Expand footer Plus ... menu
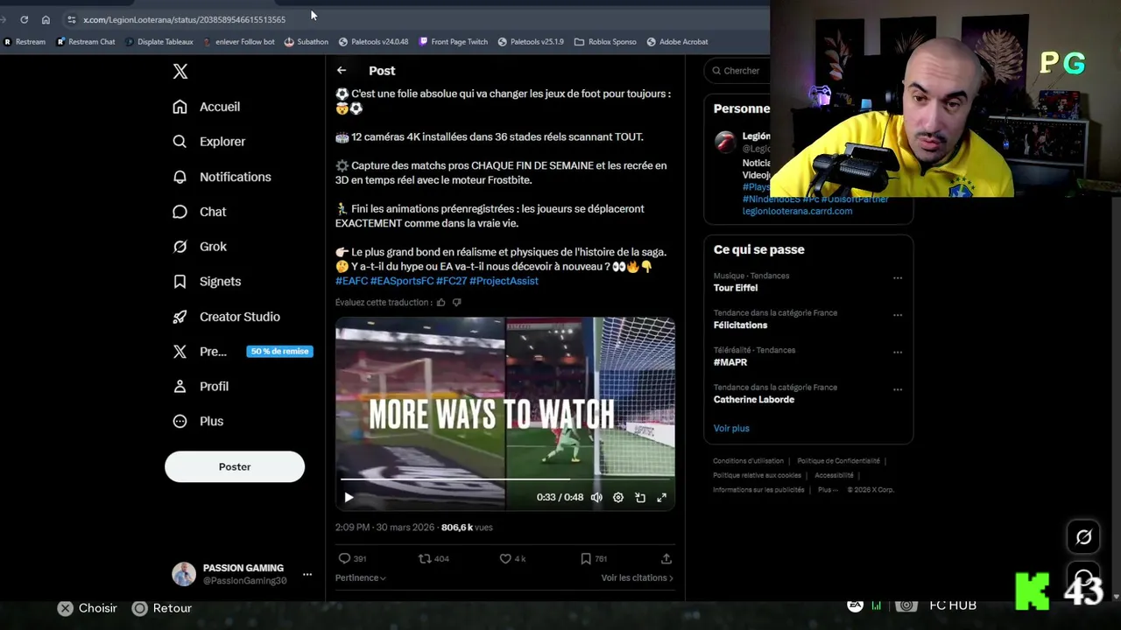This screenshot has width=1121, height=630. click(x=827, y=490)
